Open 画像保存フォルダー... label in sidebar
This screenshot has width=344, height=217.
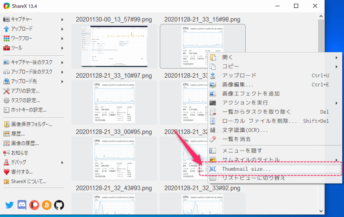(x=32, y=124)
